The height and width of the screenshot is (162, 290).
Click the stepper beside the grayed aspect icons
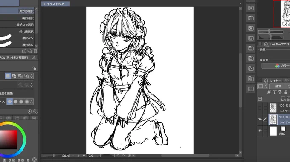pos(32,84)
